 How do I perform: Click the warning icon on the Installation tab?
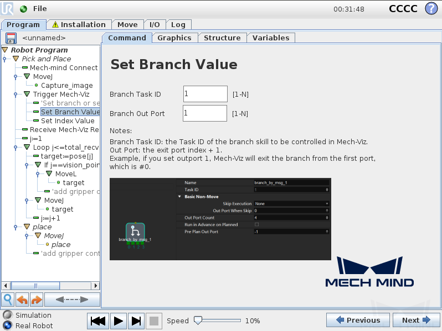55,24
